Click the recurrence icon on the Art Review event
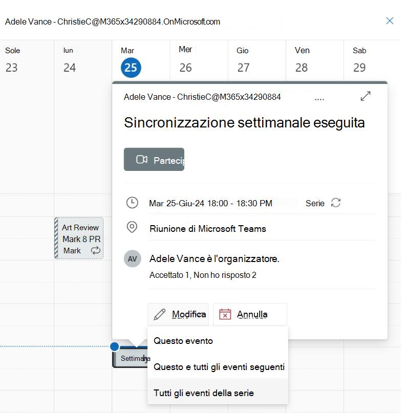The width and height of the screenshot is (407, 413). 95,250
